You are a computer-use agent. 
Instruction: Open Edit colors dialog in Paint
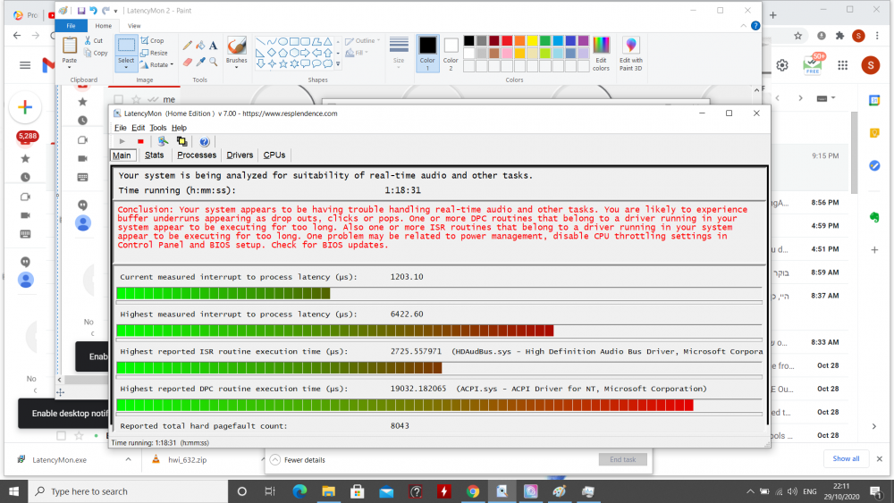601,54
